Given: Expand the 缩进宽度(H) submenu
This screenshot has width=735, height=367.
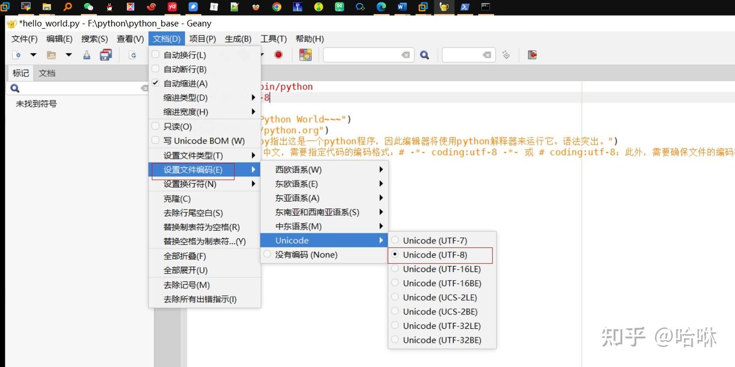Looking at the screenshot, I should pos(205,112).
